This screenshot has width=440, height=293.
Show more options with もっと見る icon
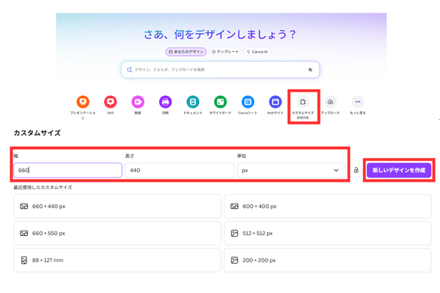coord(358,102)
